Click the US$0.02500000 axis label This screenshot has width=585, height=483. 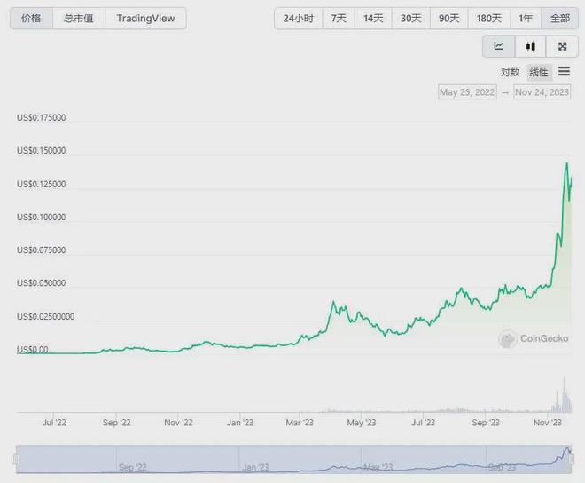click(x=45, y=316)
